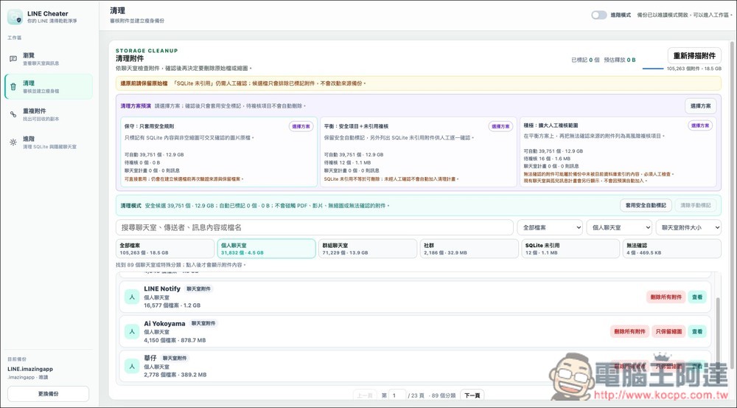737x408 pixels.
Task: Click the 聊天室附件 tag beside Ai Yokoyama
Action: point(203,323)
